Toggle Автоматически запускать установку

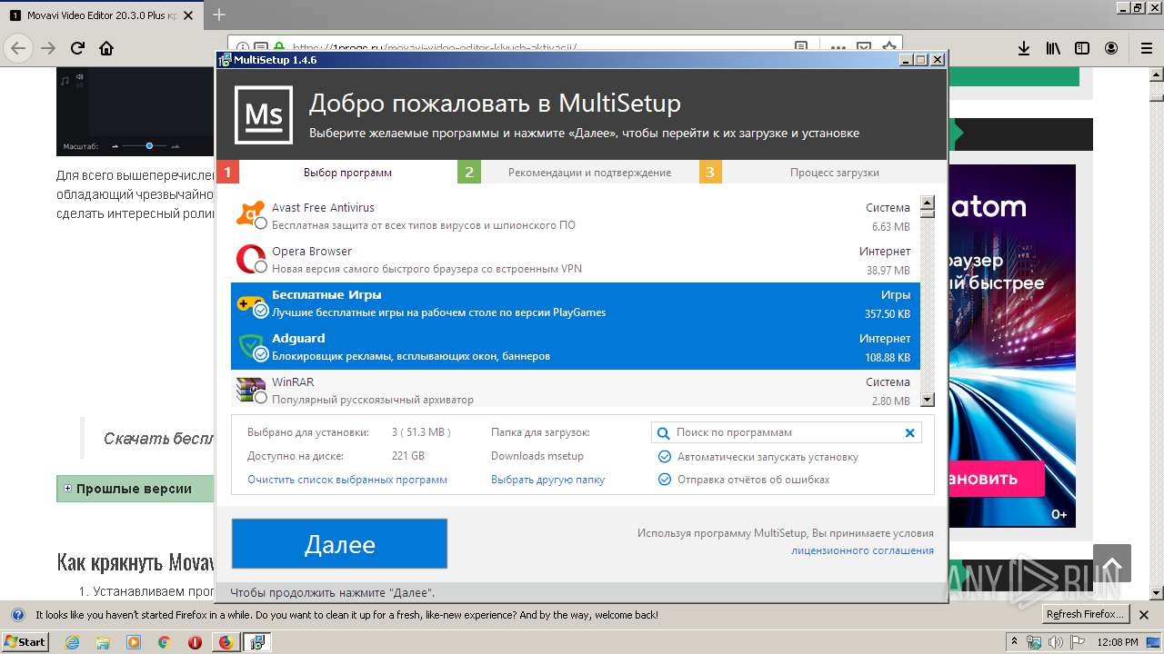(x=665, y=457)
